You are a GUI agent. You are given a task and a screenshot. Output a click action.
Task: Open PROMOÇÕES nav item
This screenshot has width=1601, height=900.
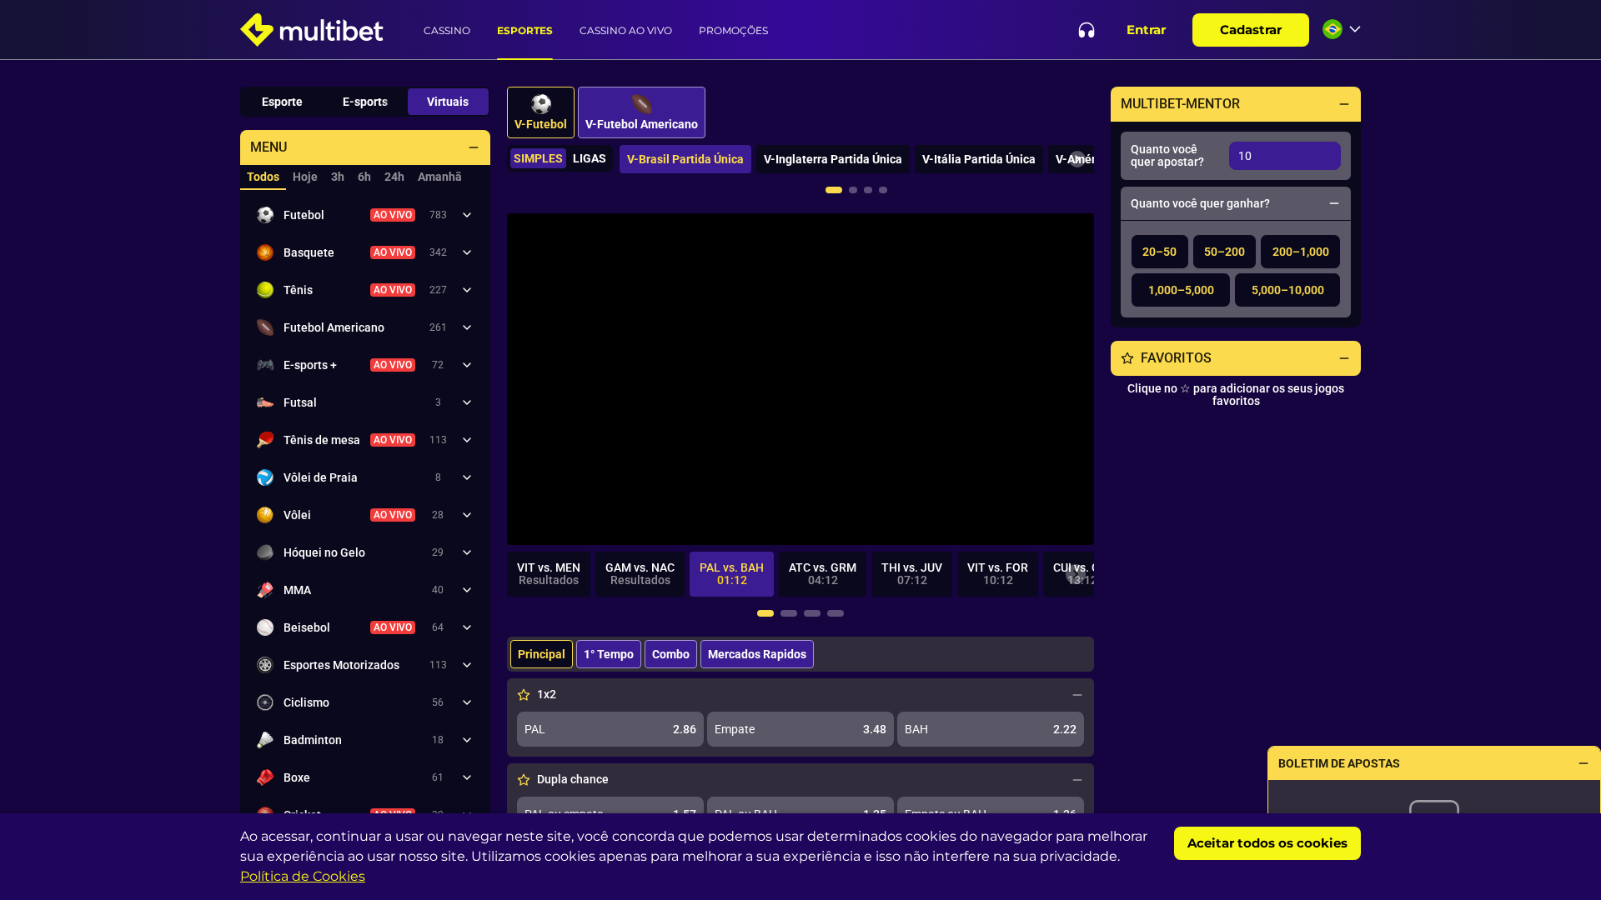(x=733, y=31)
